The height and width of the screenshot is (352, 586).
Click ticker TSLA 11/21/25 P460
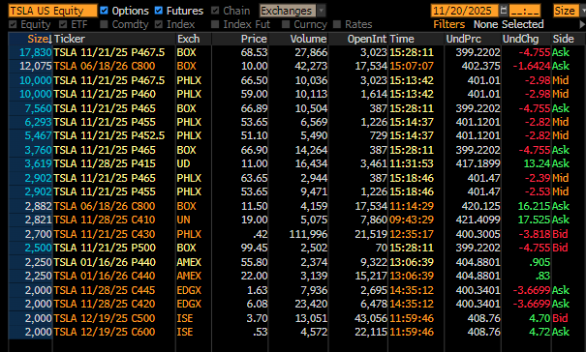pos(105,94)
